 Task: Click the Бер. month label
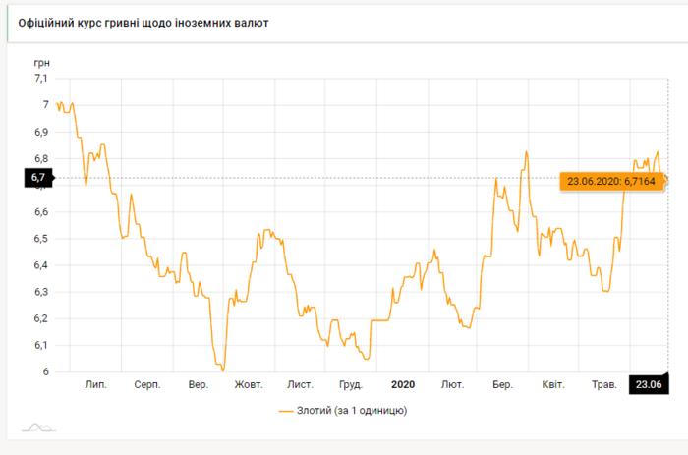coord(502,384)
